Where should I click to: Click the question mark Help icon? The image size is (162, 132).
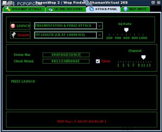125,9
